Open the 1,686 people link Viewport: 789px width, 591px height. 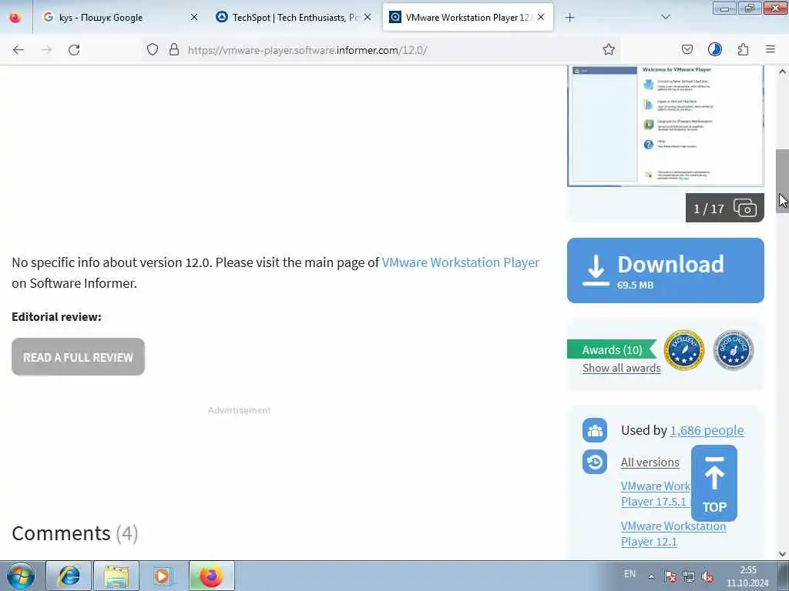pyautogui.click(x=707, y=430)
